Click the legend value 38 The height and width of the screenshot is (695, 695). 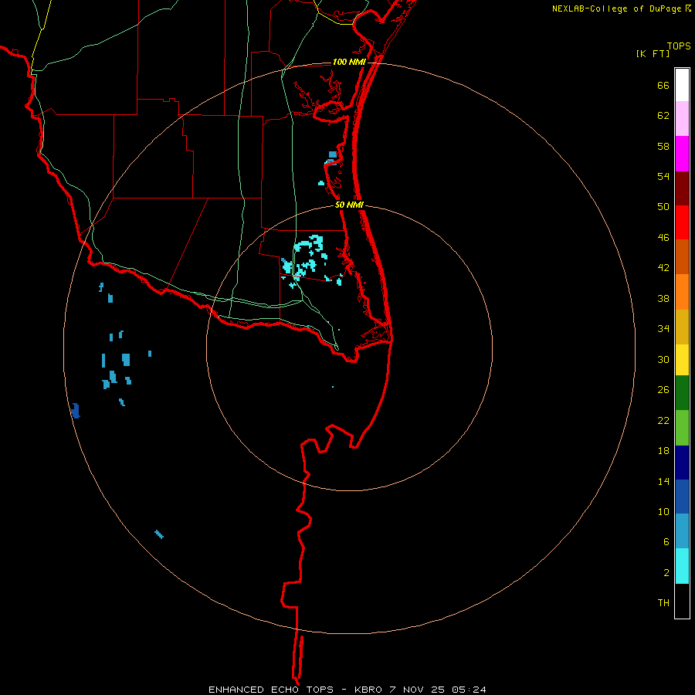(x=663, y=298)
